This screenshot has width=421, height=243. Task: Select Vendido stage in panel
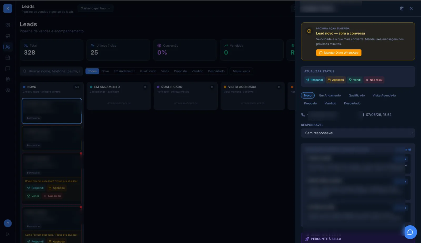pyautogui.click(x=330, y=103)
